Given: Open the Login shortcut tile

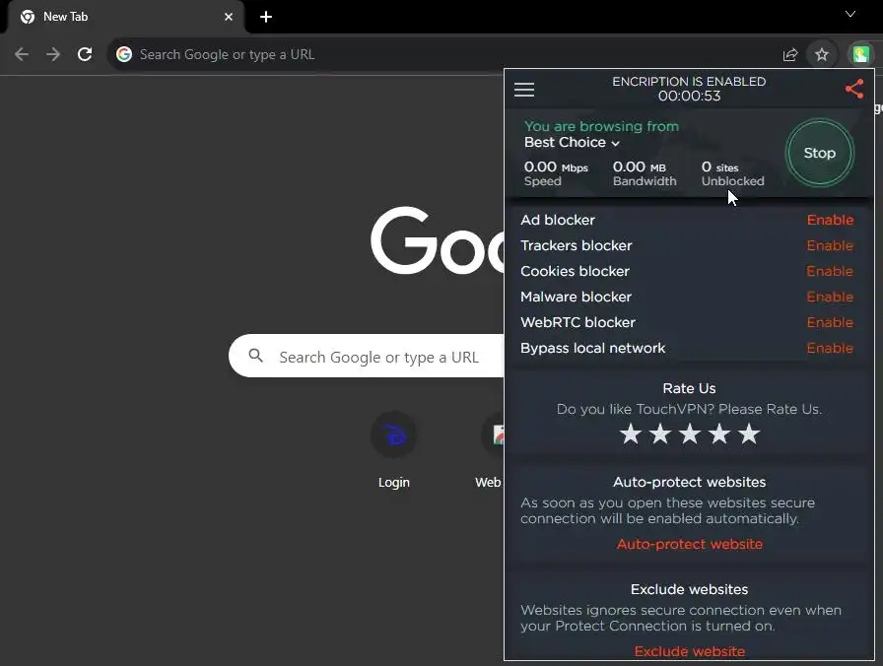Looking at the screenshot, I should [393, 450].
